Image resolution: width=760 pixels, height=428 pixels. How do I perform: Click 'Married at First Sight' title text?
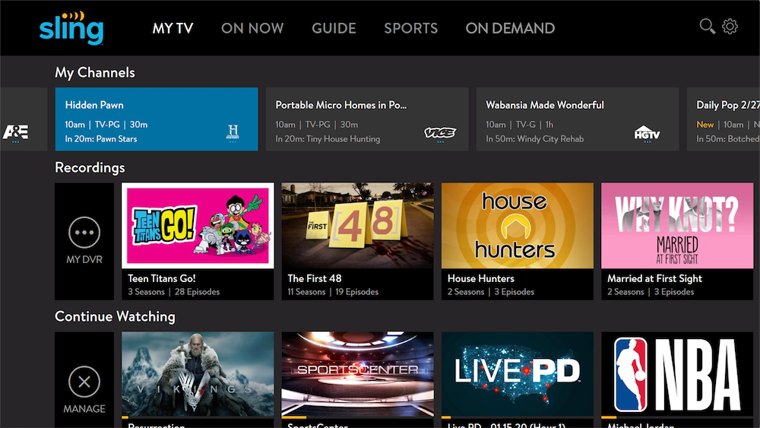pos(655,278)
